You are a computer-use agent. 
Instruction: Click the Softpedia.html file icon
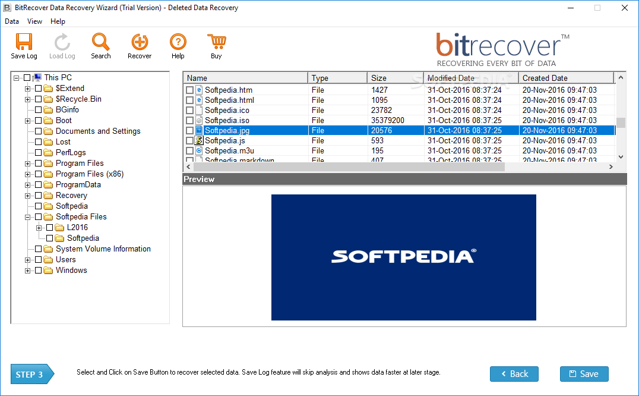[x=199, y=100]
